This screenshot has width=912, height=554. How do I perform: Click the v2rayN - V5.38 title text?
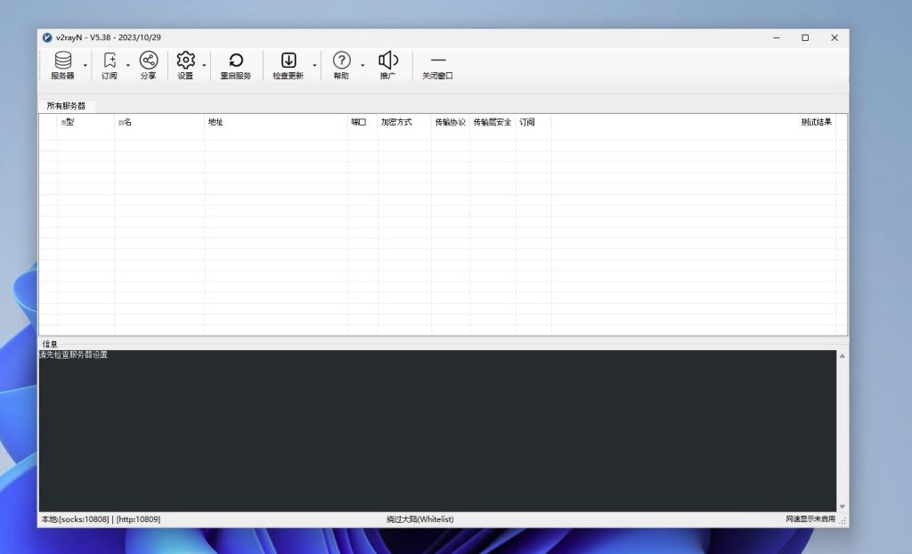tap(109, 37)
